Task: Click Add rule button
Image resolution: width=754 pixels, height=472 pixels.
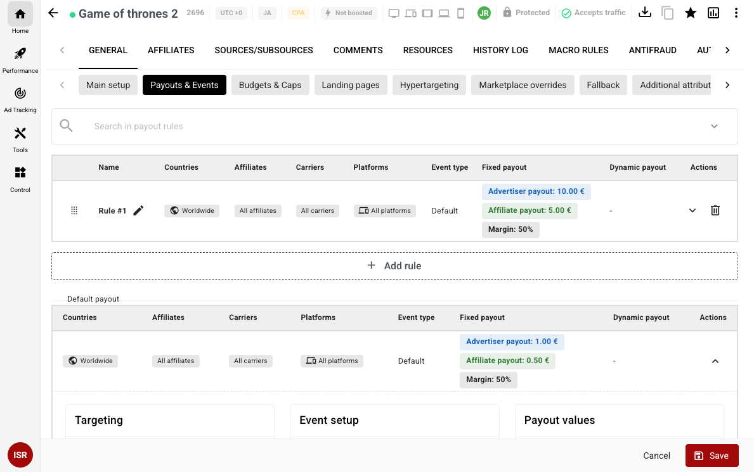Action: tap(394, 266)
